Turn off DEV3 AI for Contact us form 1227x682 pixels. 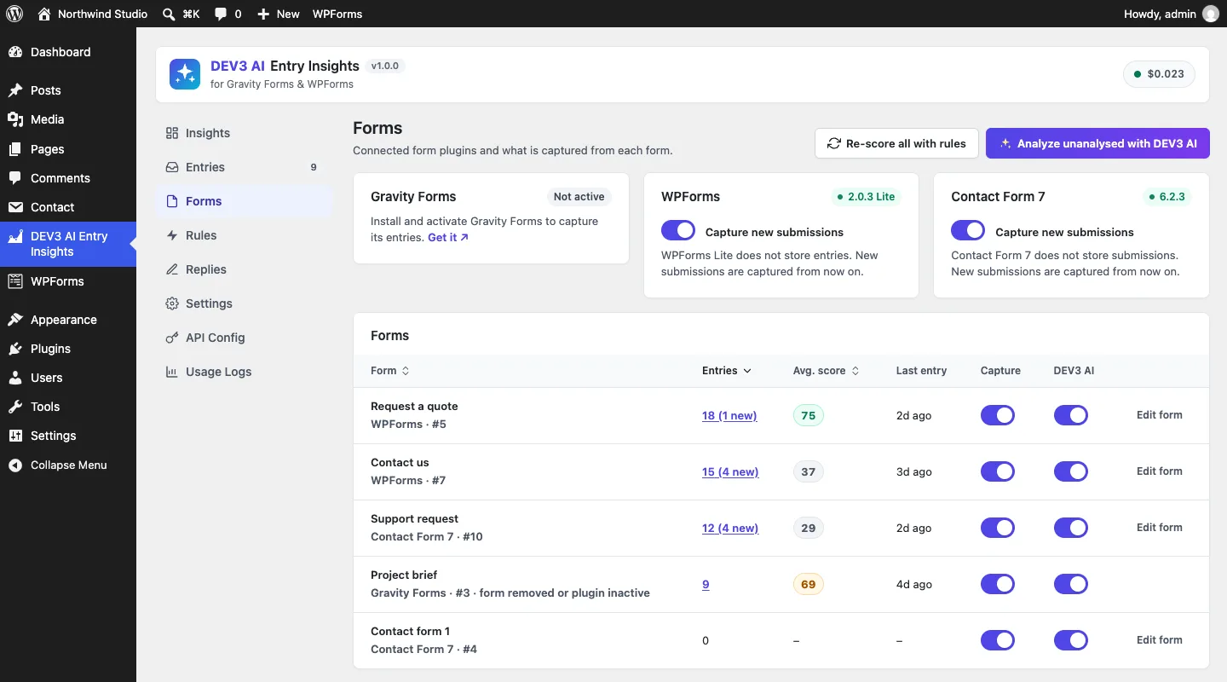[x=1071, y=471]
